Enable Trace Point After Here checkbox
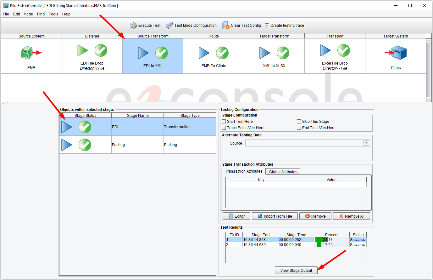The image size is (433, 280). point(224,128)
